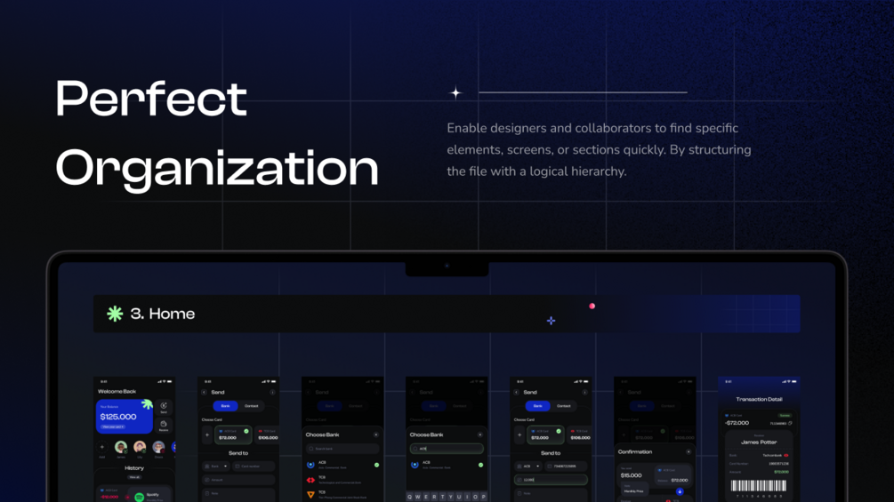Click the View your card pill button
The height and width of the screenshot is (502, 894).
(x=113, y=426)
